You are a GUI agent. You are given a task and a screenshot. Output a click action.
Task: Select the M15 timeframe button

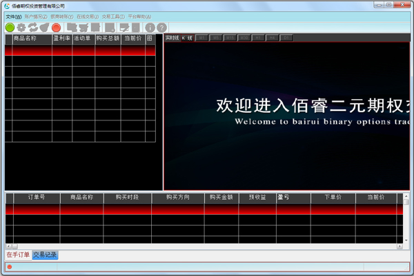coord(230,38)
